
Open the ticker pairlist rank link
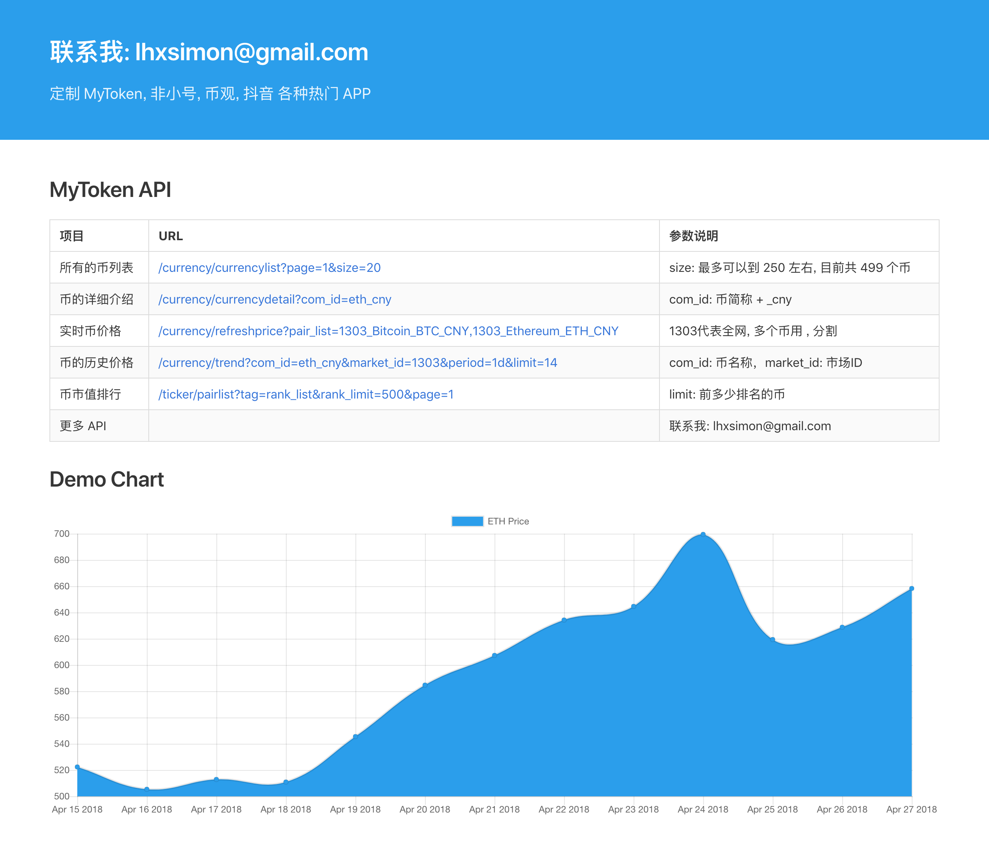click(306, 394)
